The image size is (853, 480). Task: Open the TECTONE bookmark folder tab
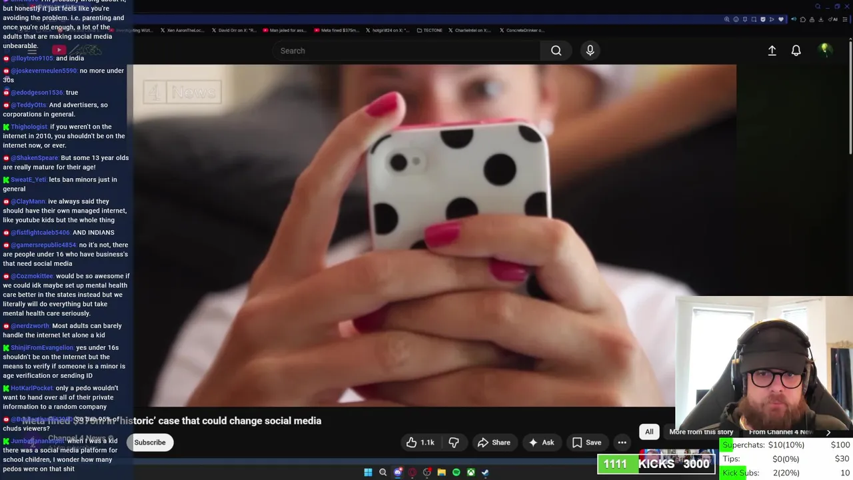430,30
